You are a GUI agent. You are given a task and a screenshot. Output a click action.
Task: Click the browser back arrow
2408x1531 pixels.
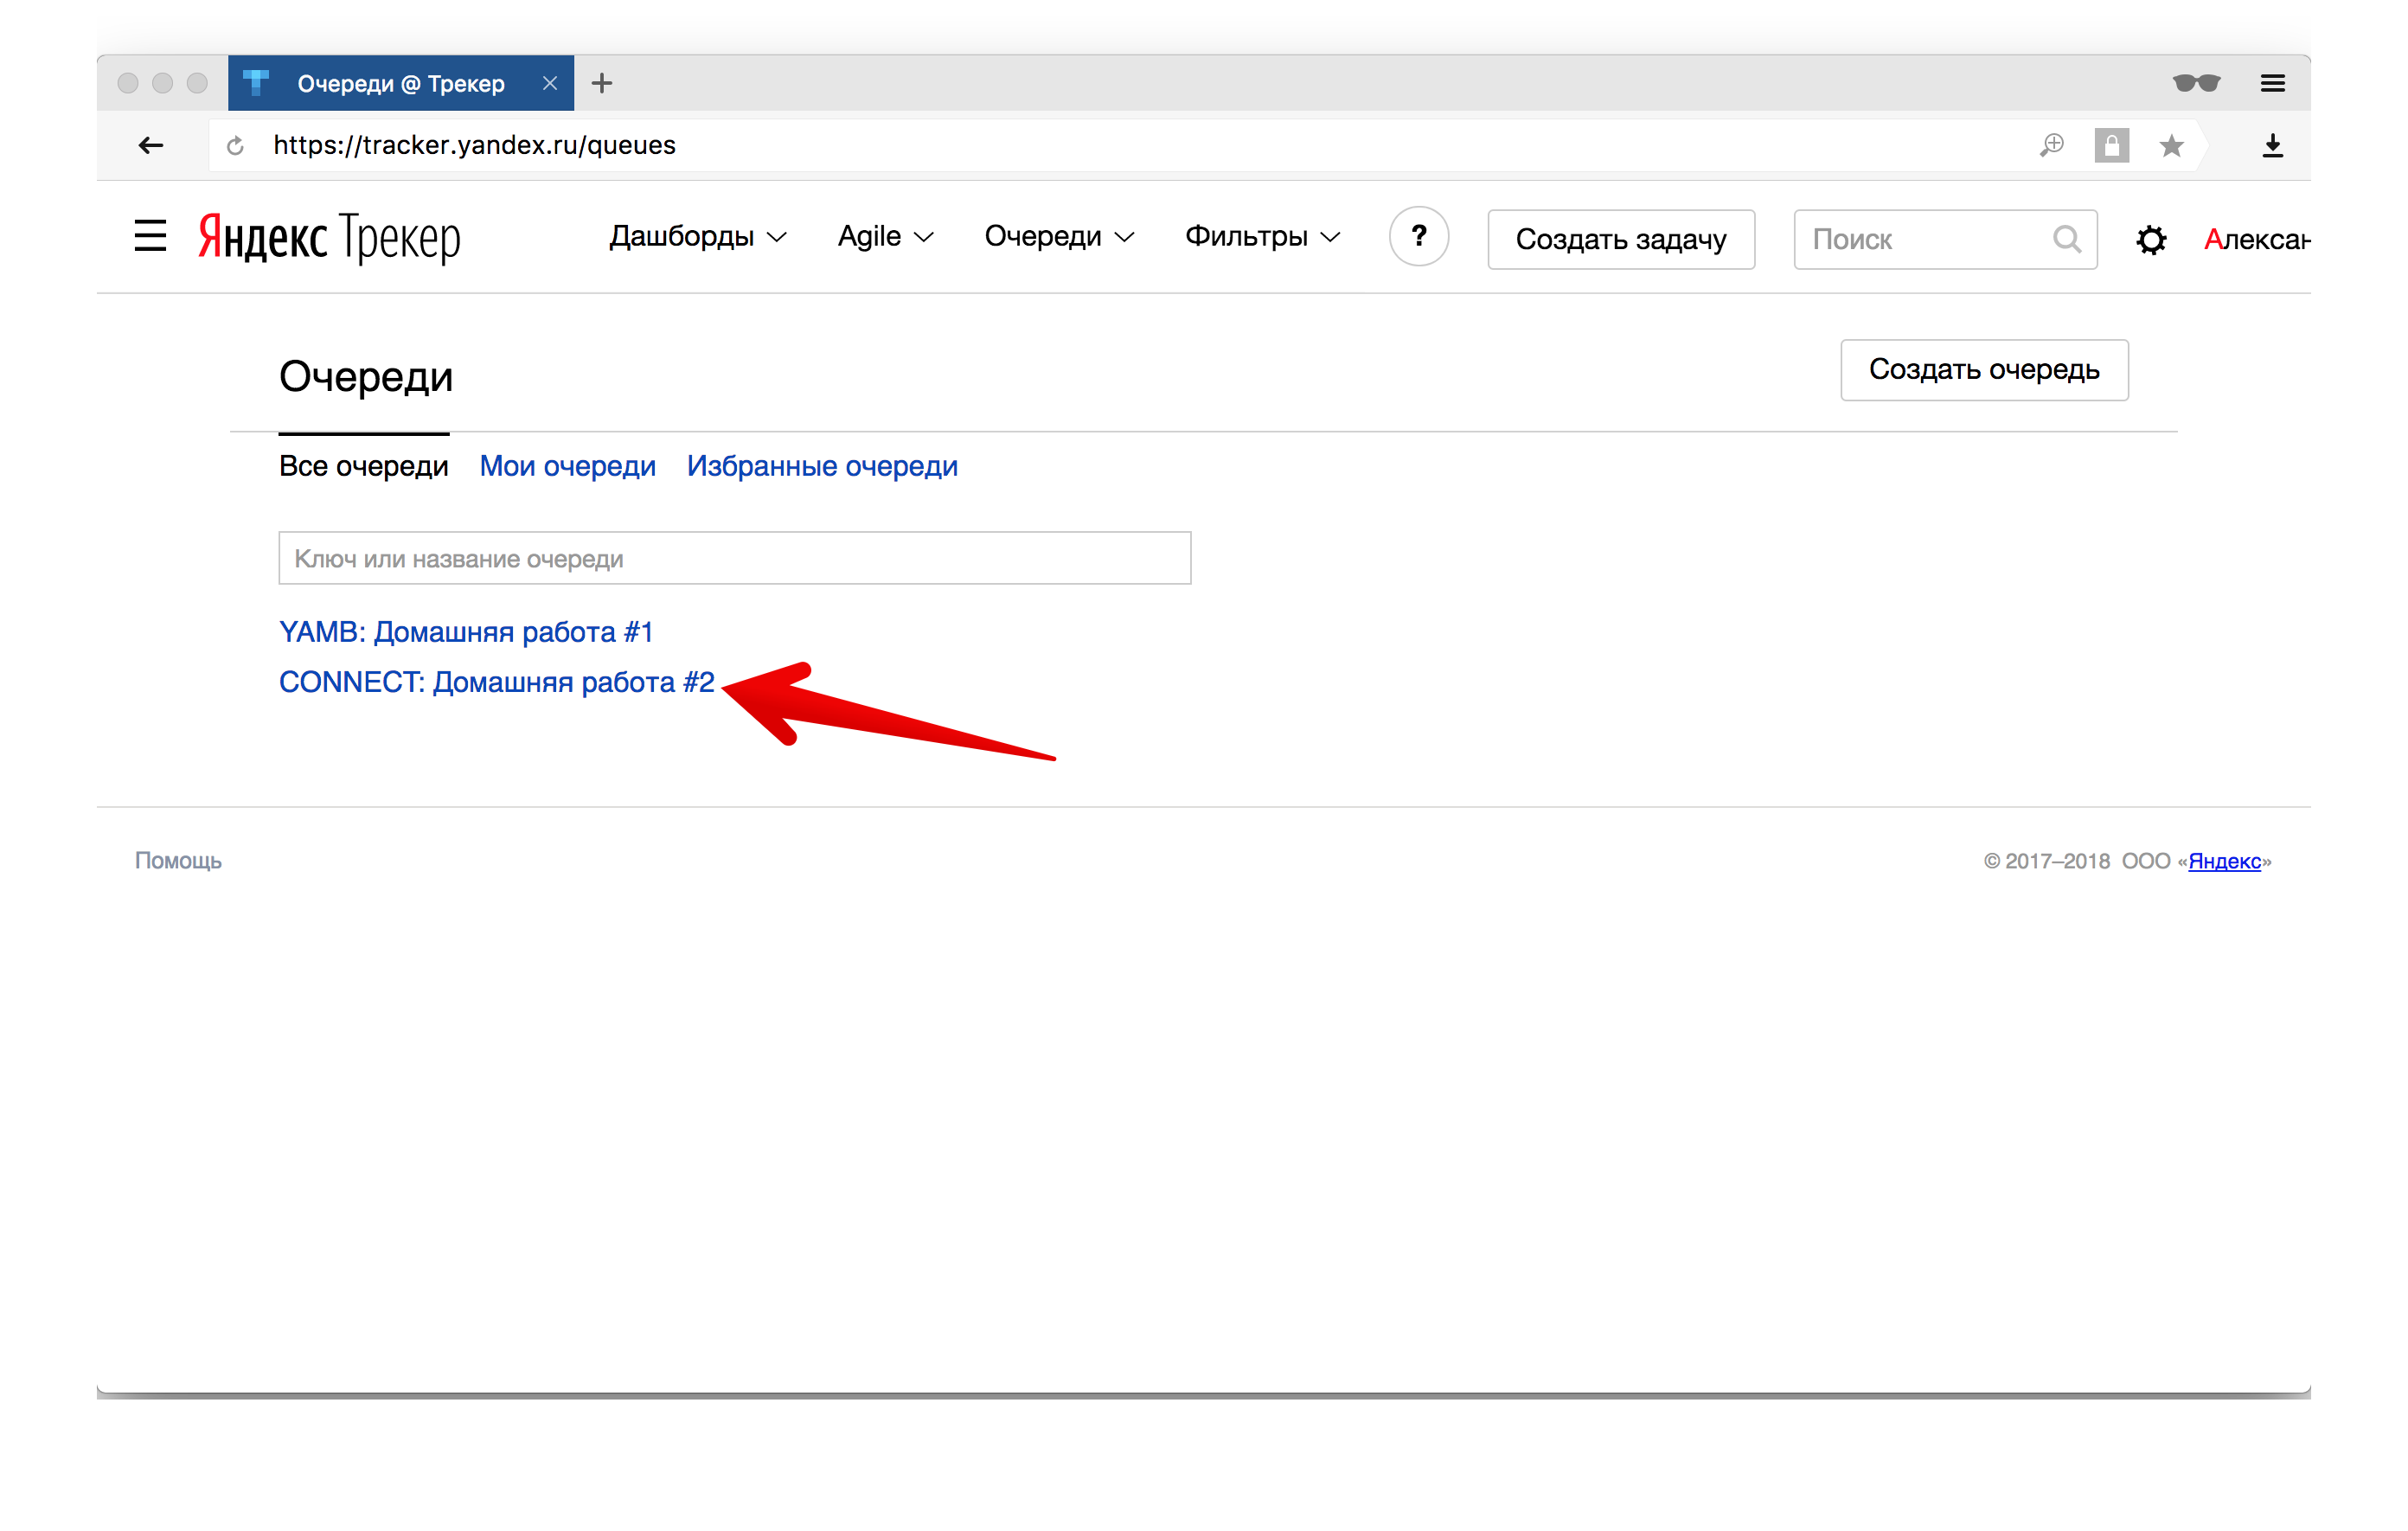pos(151,146)
